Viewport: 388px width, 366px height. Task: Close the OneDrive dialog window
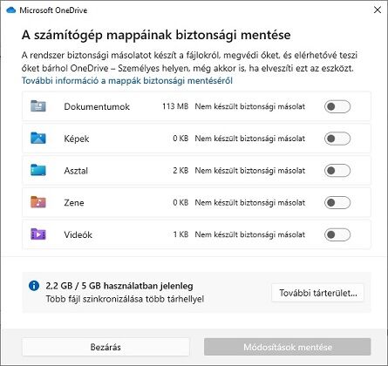[x=378, y=10]
